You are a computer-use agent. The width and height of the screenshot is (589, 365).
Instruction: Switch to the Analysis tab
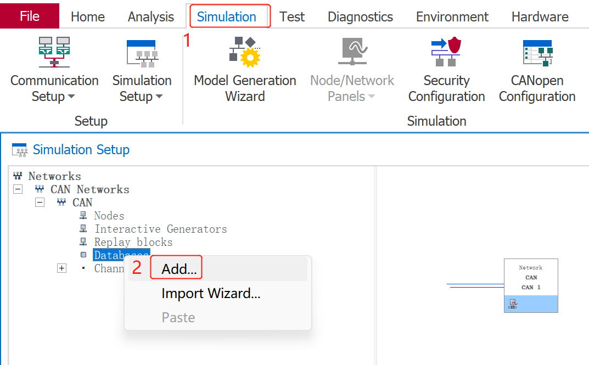point(150,16)
